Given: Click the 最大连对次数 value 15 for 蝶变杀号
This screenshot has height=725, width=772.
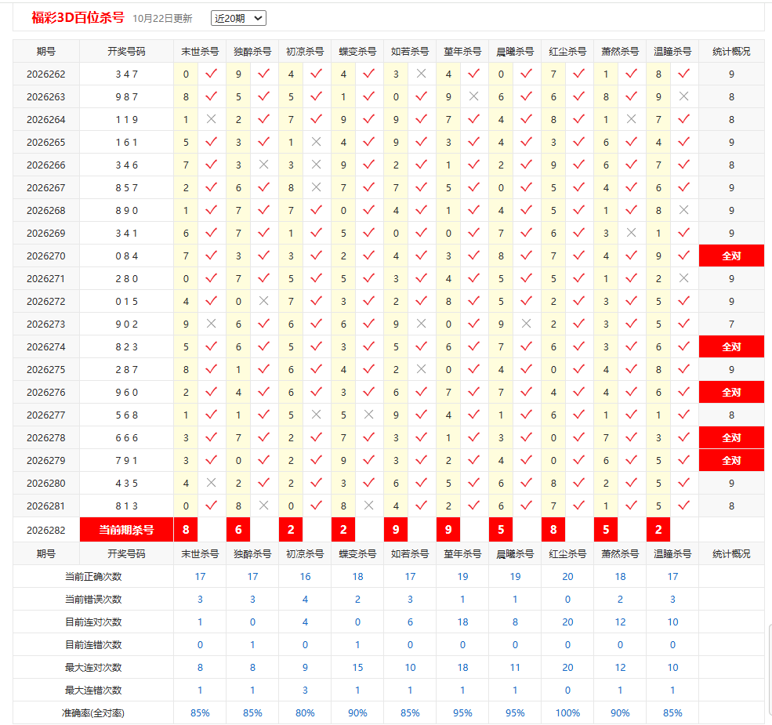Looking at the screenshot, I should point(358,667).
